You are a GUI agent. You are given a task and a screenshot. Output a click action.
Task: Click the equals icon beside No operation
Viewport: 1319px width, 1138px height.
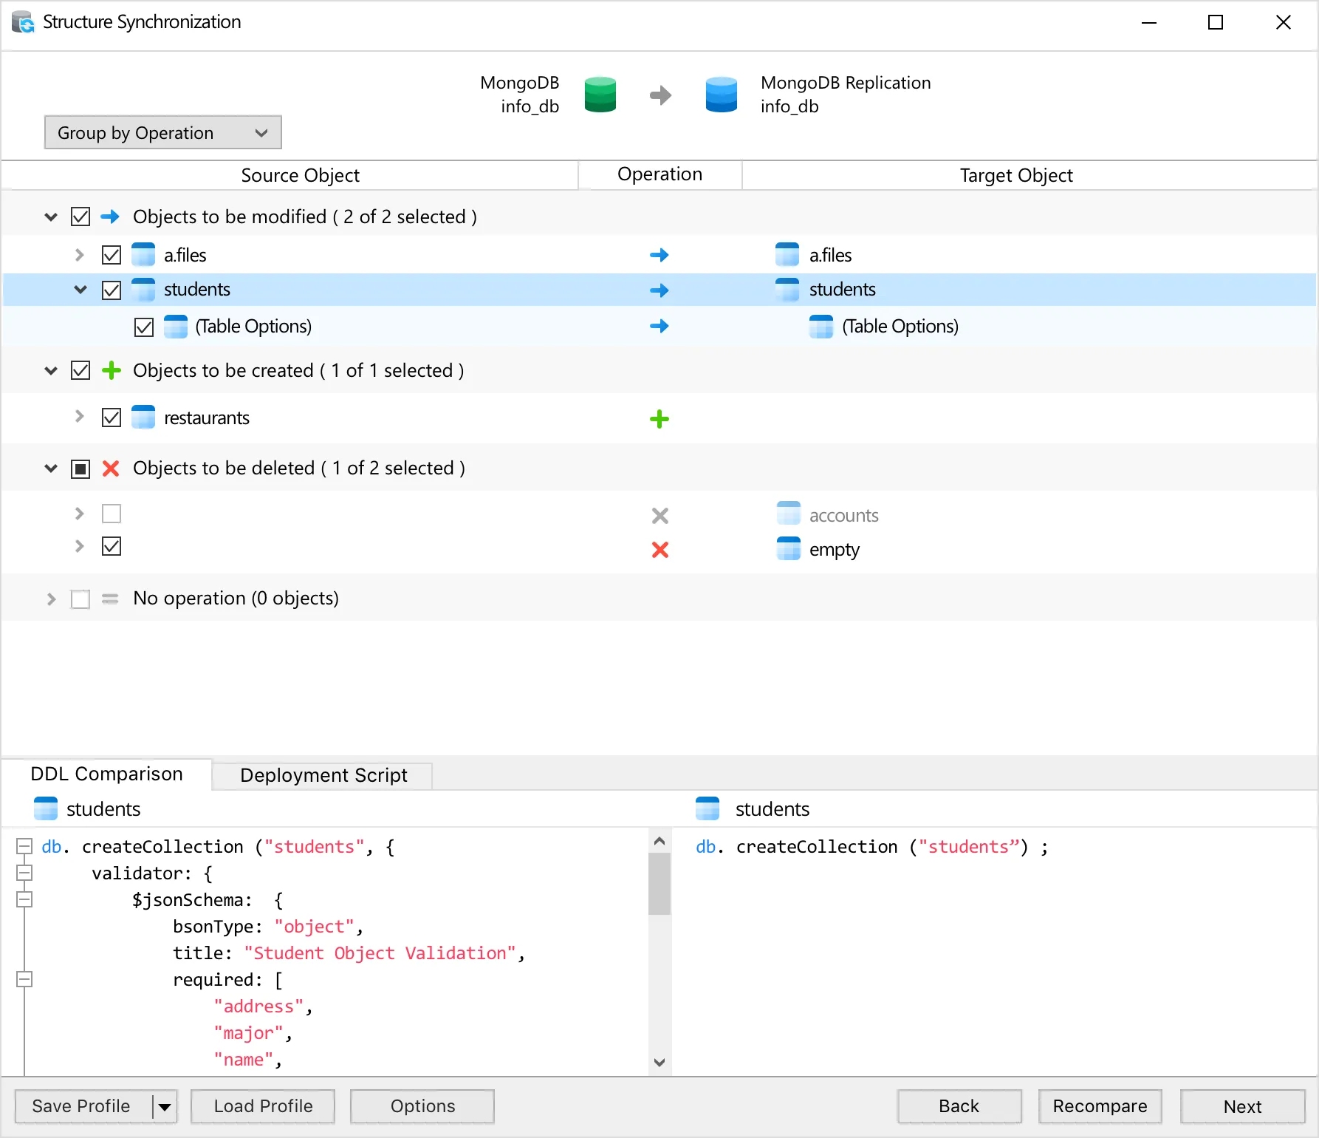(x=110, y=599)
